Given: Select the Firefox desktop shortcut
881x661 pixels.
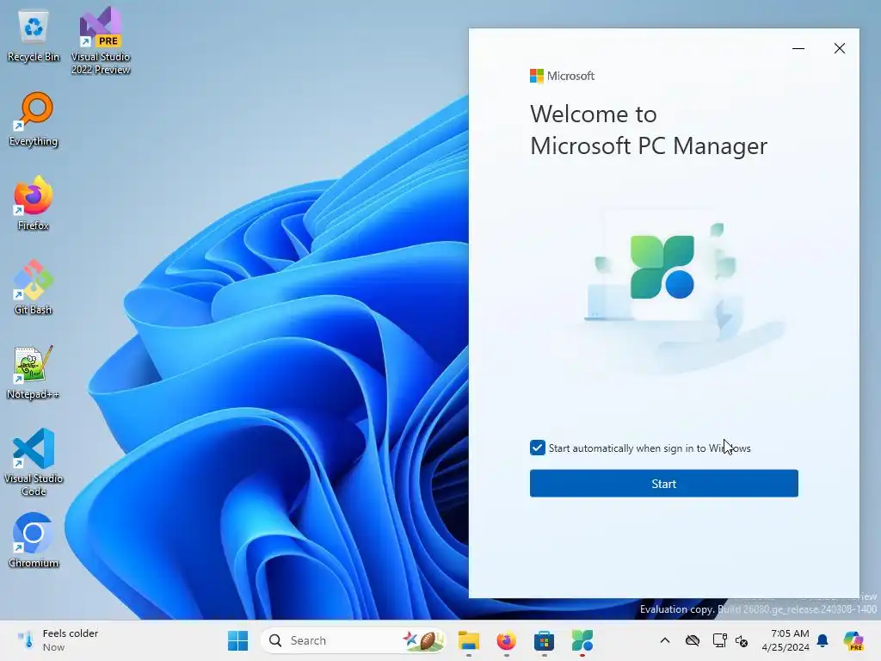Looking at the screenshot, I should pos(34,203).
